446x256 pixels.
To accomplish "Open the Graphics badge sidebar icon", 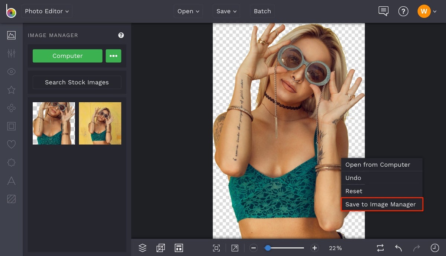I will pos(12,163).
